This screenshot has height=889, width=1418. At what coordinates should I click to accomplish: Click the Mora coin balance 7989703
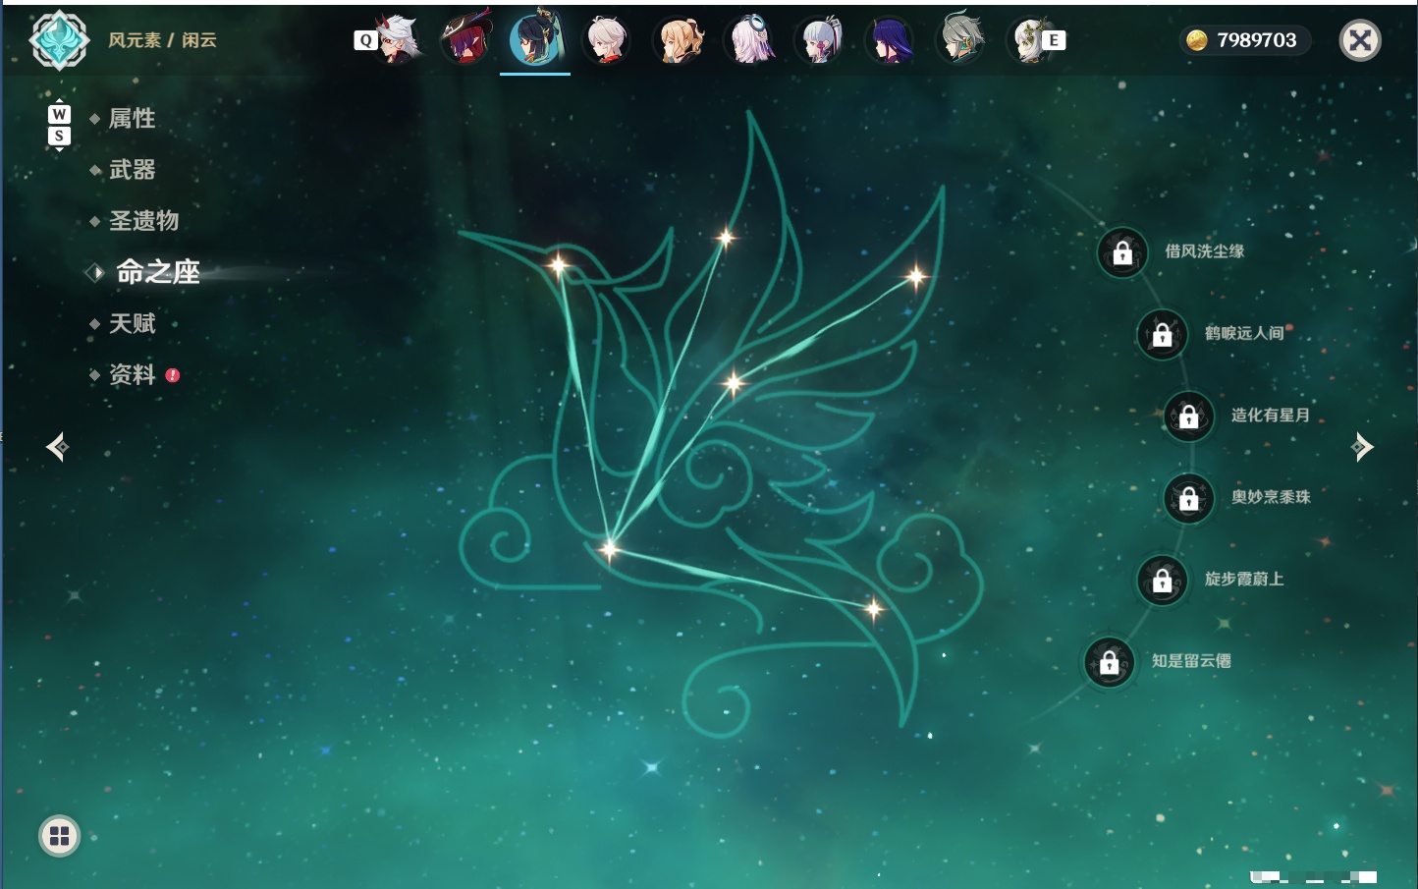tap(1244, 40)
